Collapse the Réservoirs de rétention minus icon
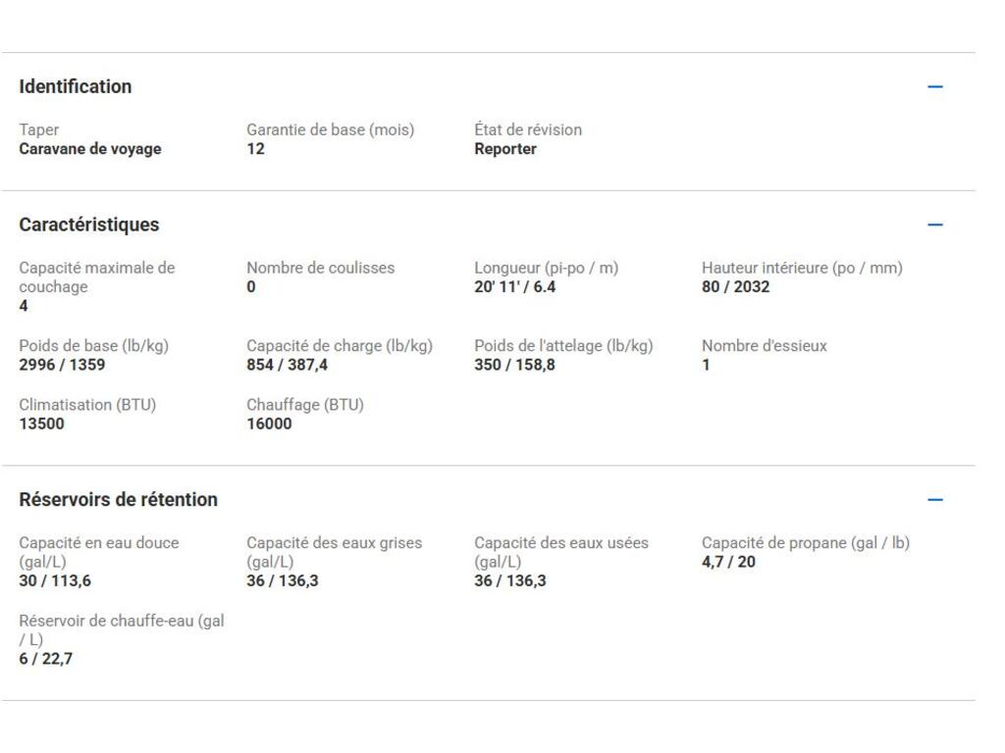 point(934,500)
